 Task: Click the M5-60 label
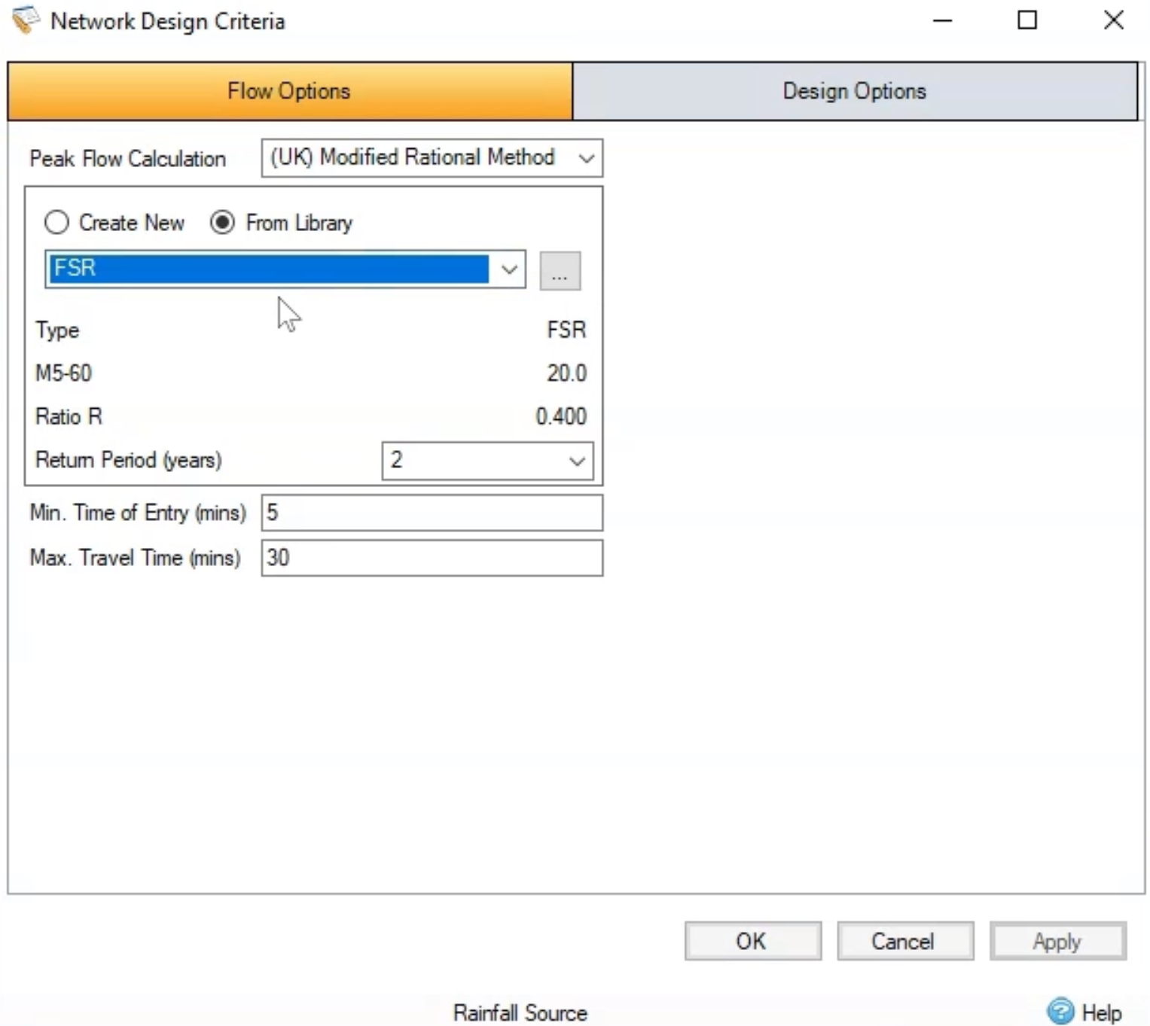pos(63,373)
